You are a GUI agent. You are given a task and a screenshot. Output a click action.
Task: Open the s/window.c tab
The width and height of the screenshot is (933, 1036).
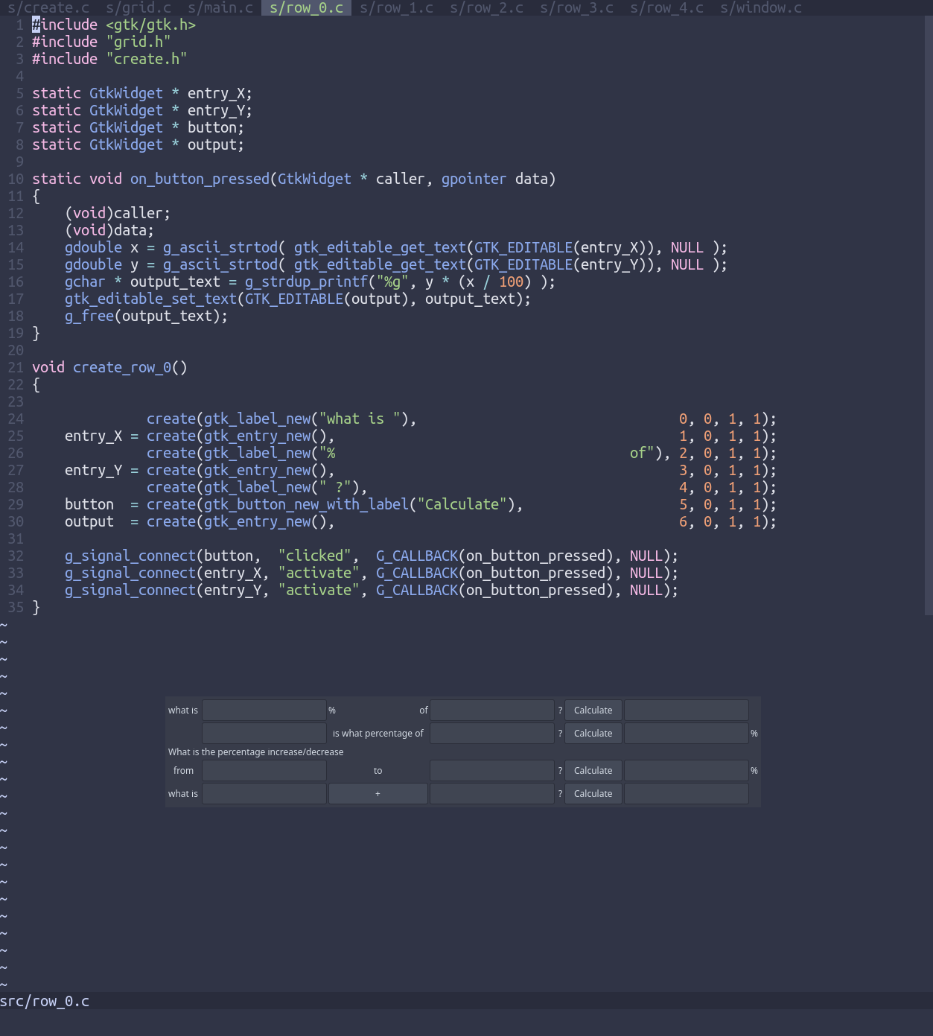coord(761,7)
